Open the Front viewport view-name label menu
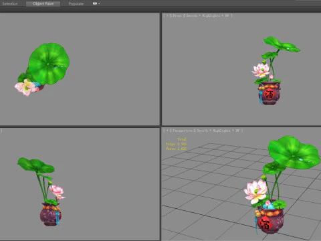 177,15
